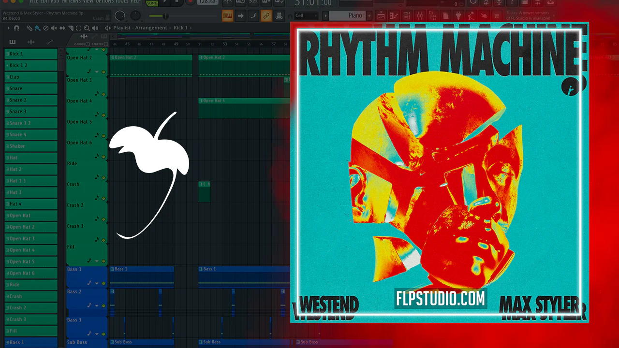The width and height of the screenshot is (619, 348).
Task: Open the playlist options arrow menu
Action: coord(9,28)
